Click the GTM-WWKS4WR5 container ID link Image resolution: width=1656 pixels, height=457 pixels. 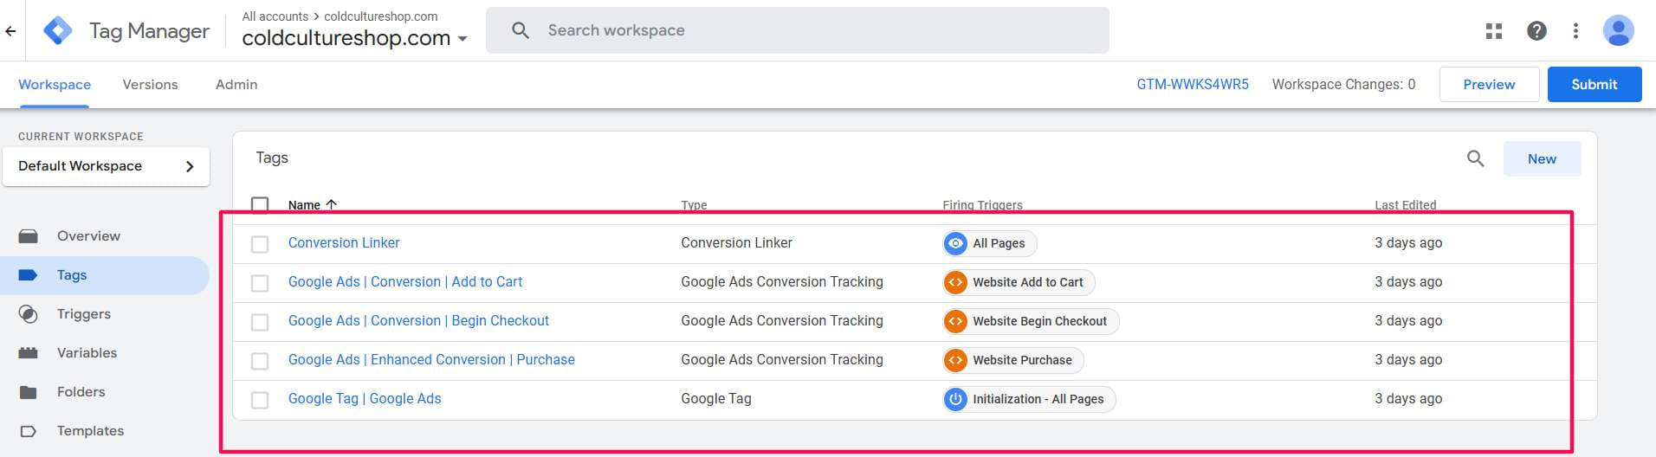coord(1193,84)
